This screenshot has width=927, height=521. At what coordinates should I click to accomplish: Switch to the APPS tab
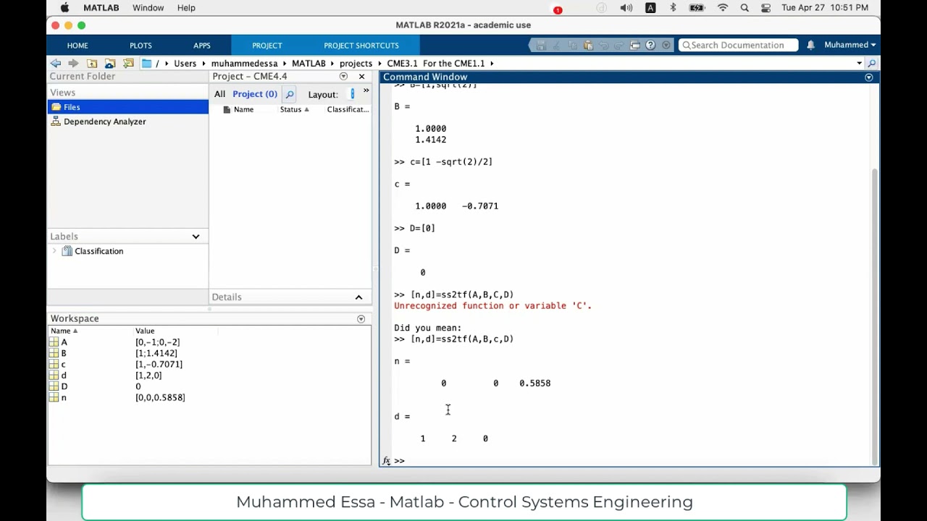(202, 46)
